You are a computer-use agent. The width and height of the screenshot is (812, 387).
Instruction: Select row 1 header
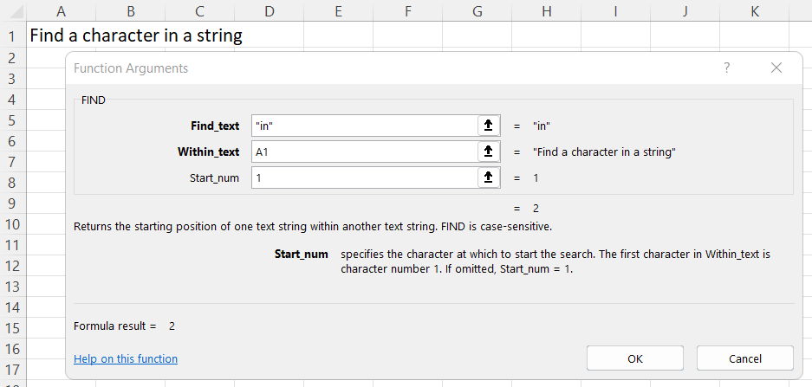coord(12,36)
